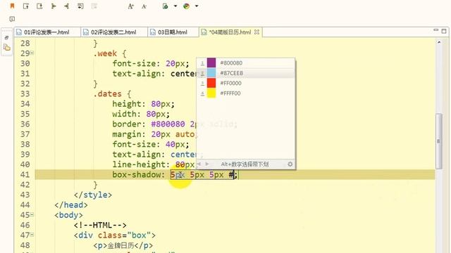Click the </head> closing tag
This screenshot has height=253, width=451.
[71, 205]
